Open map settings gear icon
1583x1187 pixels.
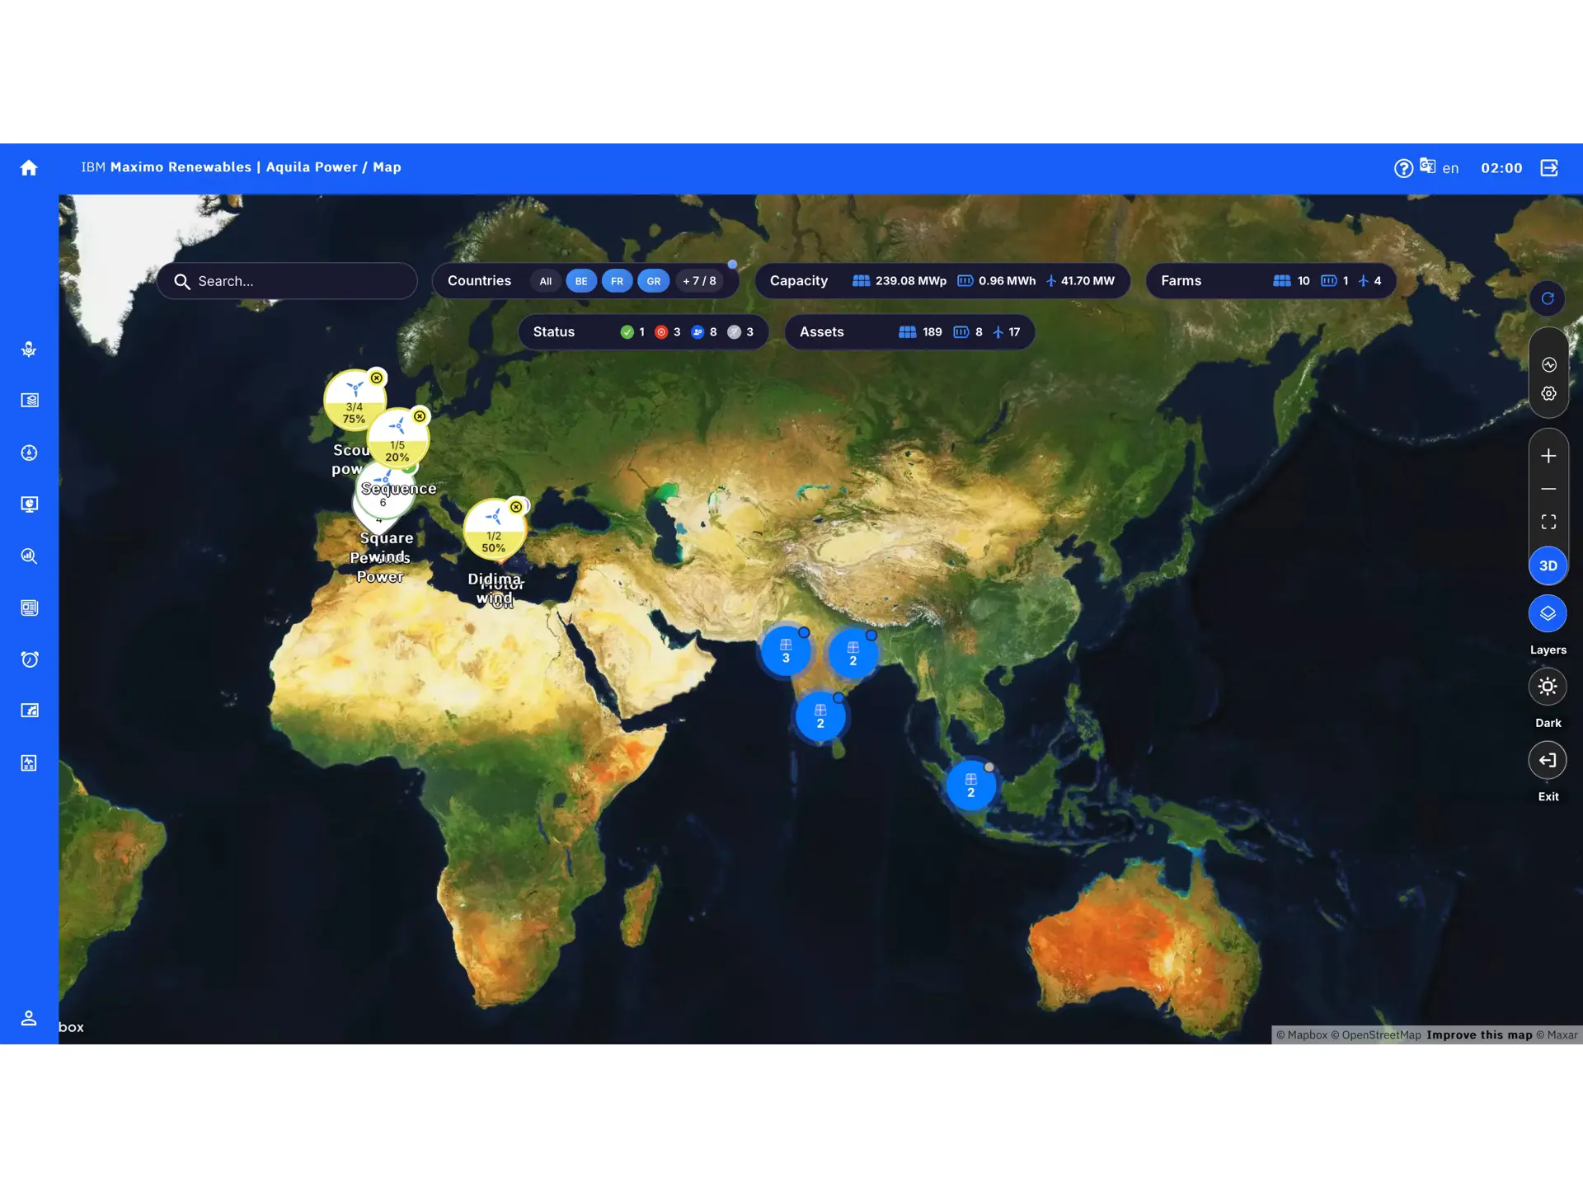click(x=1548, y=394)
